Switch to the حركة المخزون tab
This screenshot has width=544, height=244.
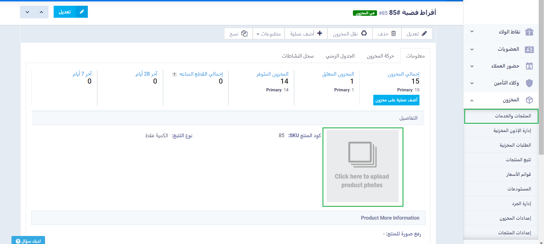click(x=380, y=56)
